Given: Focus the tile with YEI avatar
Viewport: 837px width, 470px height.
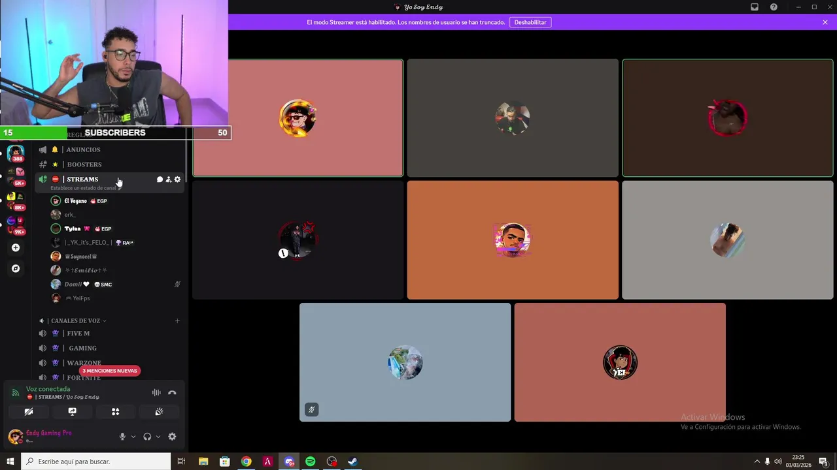Looking at the screenshot, I should pyautogui.click(x=620, y=362).
